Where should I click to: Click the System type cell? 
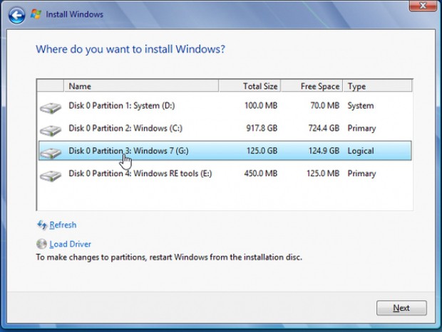click(361, 106)
